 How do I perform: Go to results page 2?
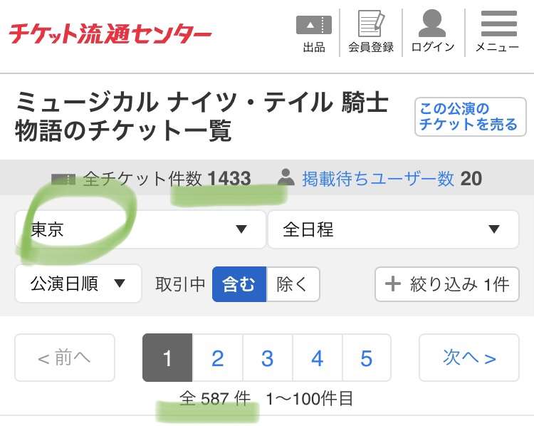[x=217, y=358]
